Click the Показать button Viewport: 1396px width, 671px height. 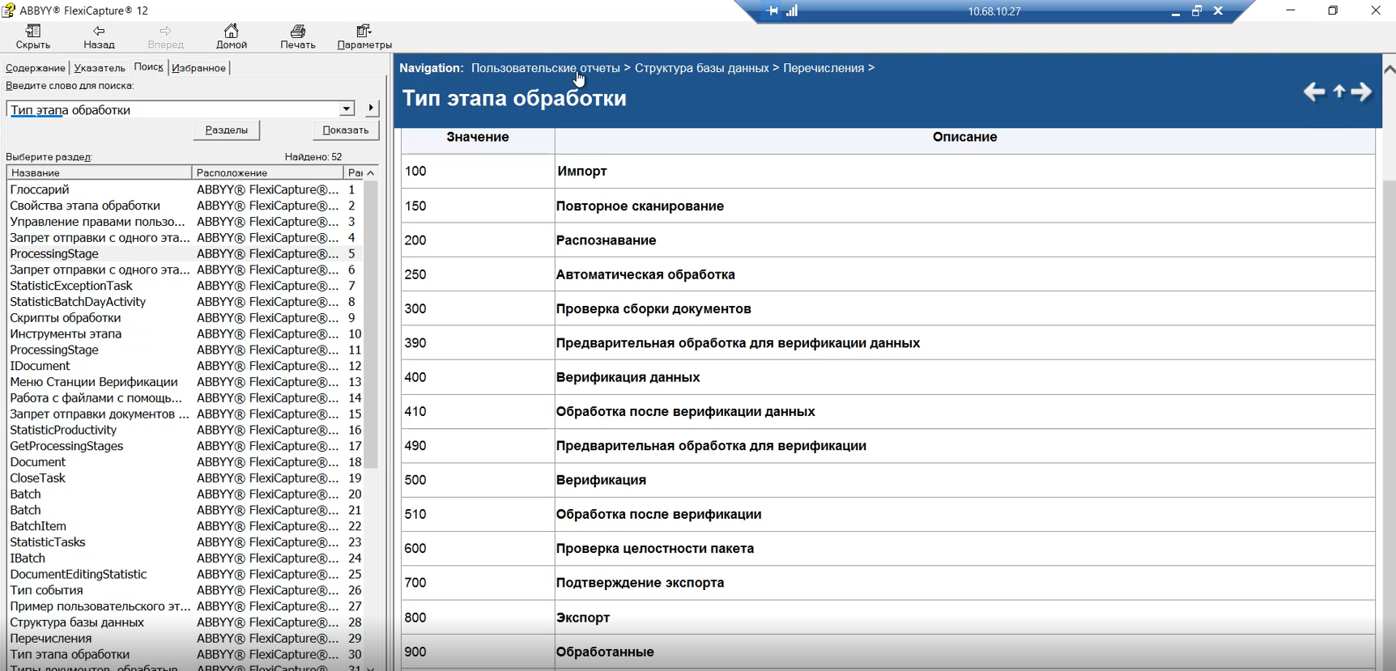pos(346,130)
